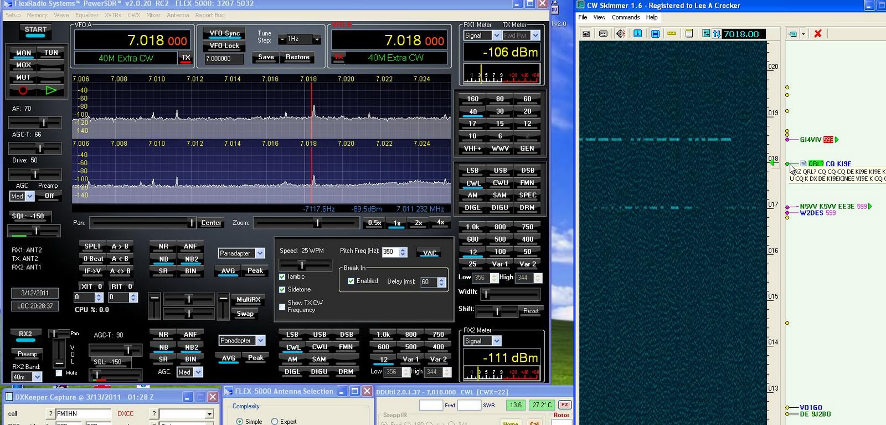
Task: Click the Zoom slider
Action: (306, 223)
